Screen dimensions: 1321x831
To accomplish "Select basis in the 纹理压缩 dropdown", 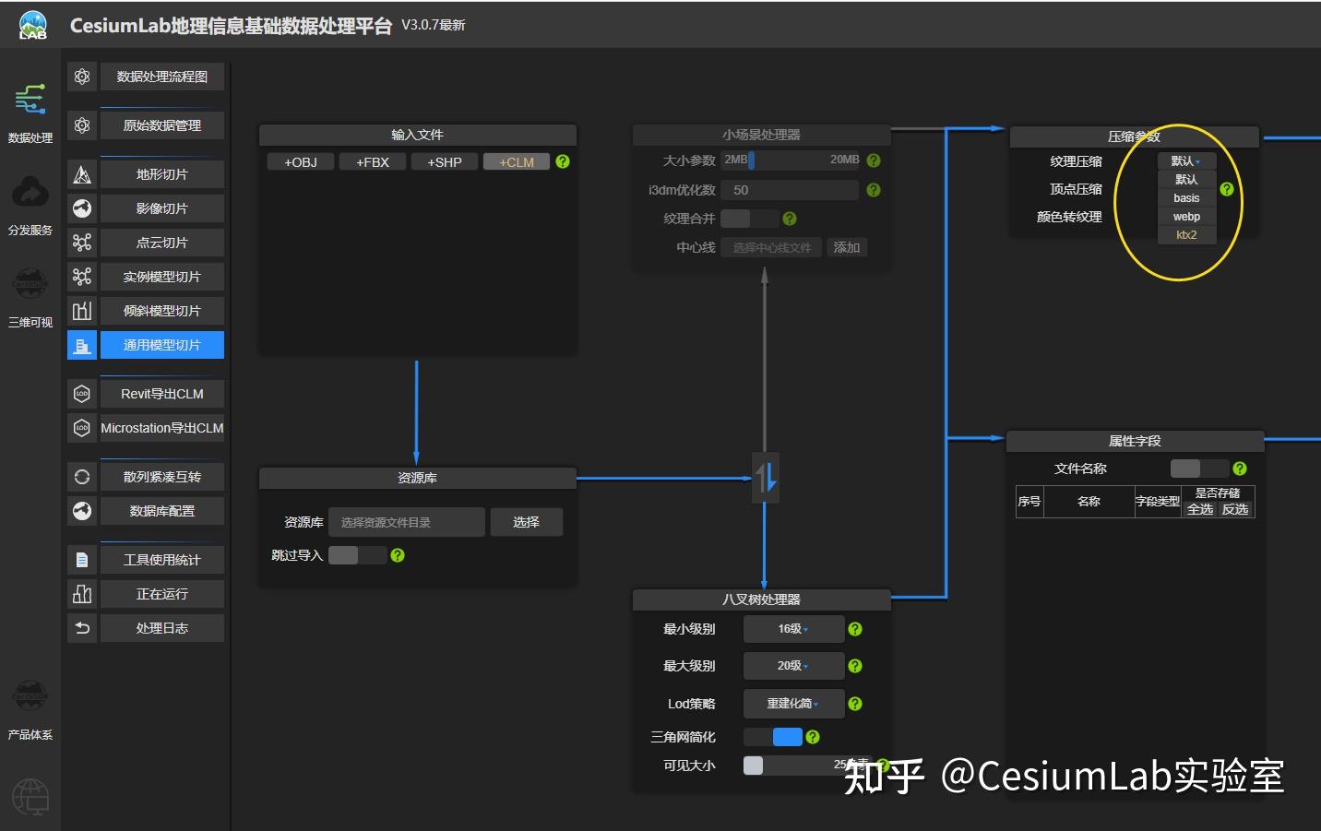I will pos(1185,197).
